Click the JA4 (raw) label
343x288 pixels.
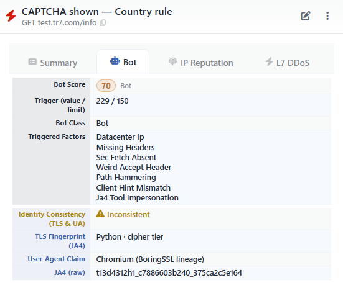tap(70, 272)
